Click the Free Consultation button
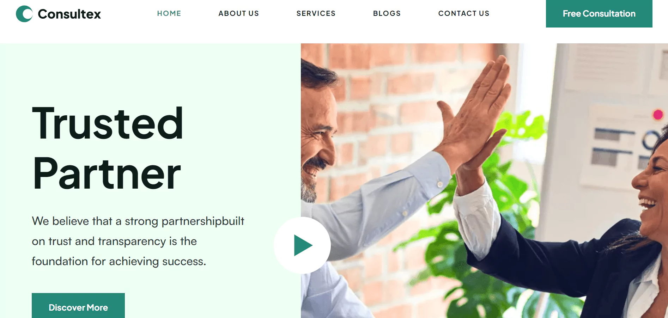 (599, 14)
